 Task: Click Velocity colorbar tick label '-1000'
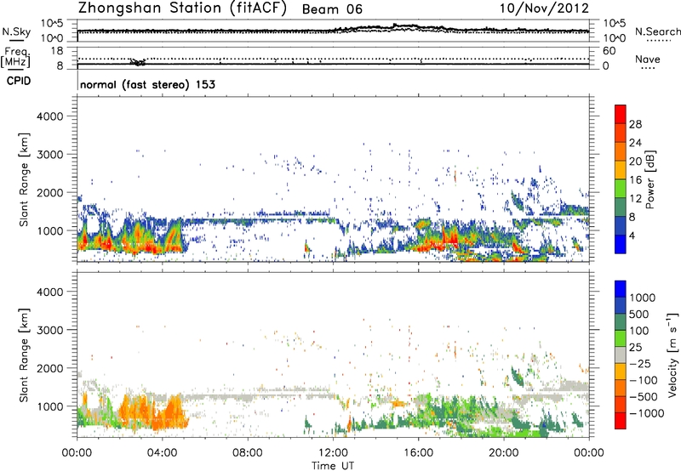[x=646, y=413]
